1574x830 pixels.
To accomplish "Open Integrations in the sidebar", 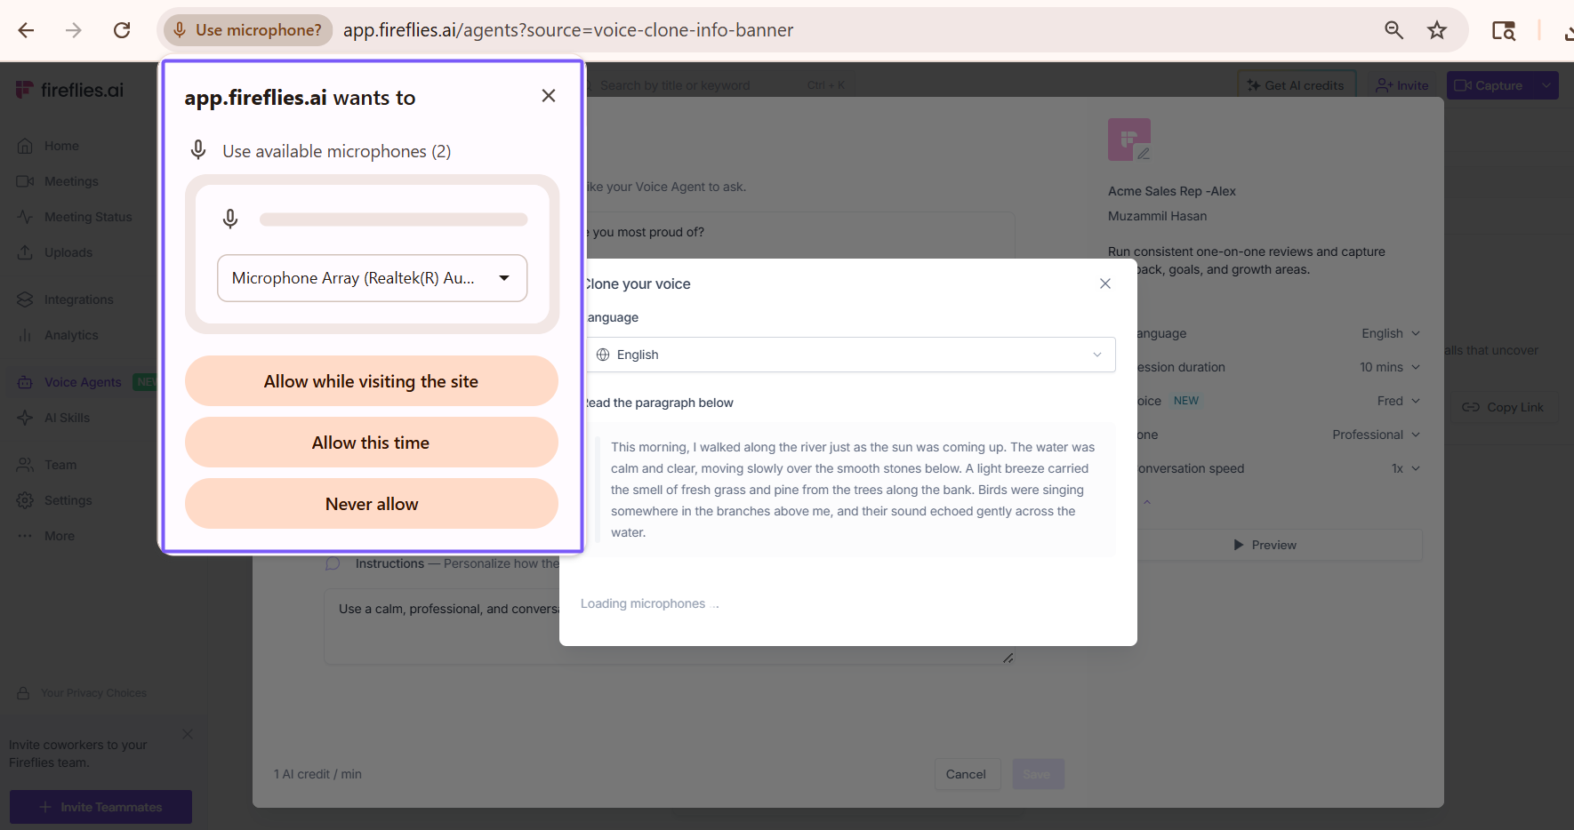I will pyautogui.click(x=79, y=299).
